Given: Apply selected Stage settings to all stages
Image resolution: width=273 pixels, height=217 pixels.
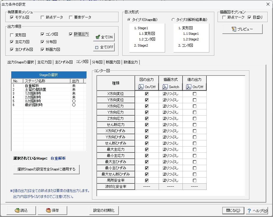Looking at the screenshot, I should 46,169.
